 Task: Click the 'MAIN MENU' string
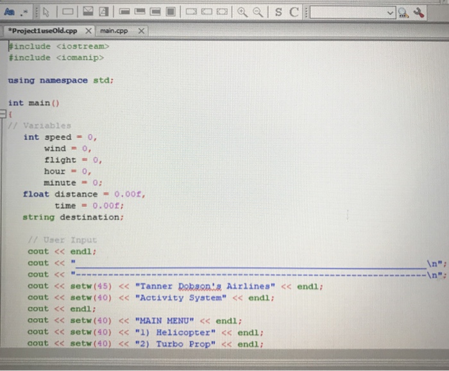(164, 321)
